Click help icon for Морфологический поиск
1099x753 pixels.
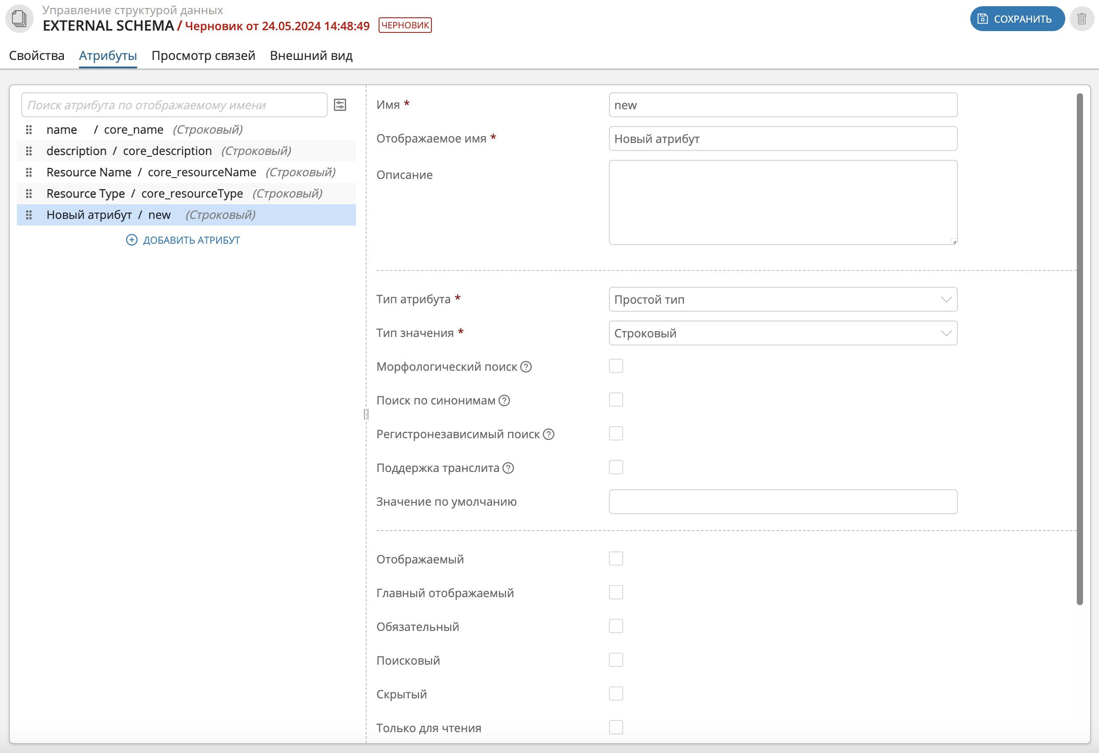(x=526, y=367)
